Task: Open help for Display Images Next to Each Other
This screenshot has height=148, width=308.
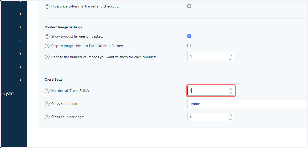Action: pos(47,46)
